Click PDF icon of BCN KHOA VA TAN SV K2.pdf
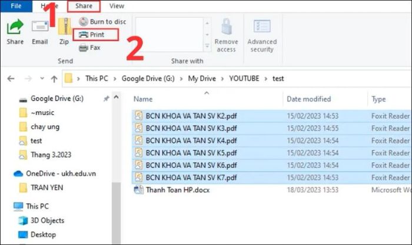 138,115
